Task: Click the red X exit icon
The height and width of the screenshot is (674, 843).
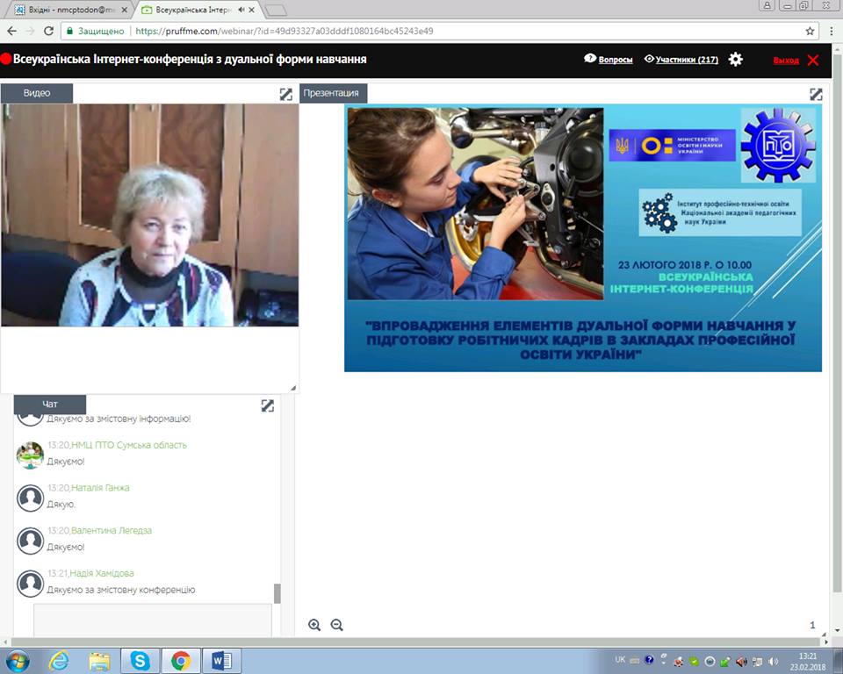Action: click(812, 60)
